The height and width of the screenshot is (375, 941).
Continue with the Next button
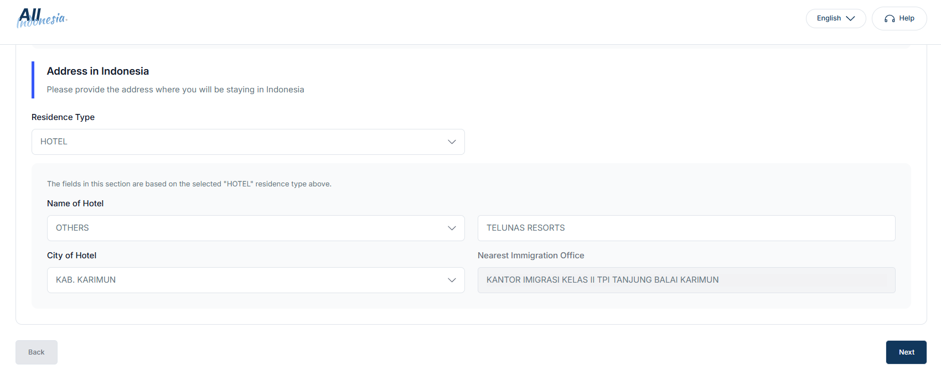click(x=906, y=352)
